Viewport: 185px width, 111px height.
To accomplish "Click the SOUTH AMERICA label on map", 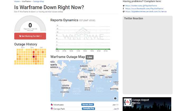I will [66, 87].
